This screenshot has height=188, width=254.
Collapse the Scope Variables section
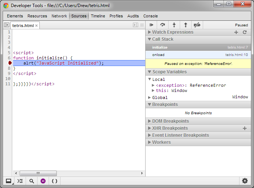click(x=149, y=72)
